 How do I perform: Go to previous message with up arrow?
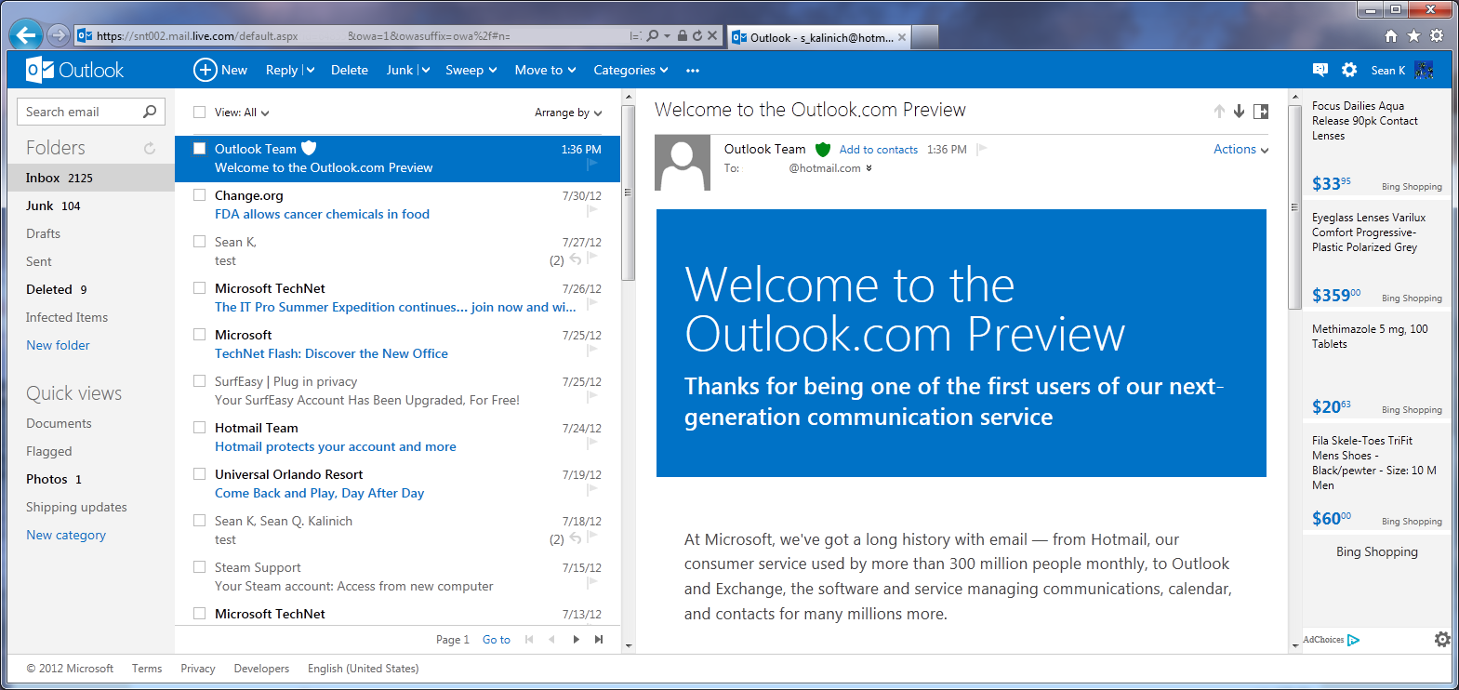pos(1219,112)
